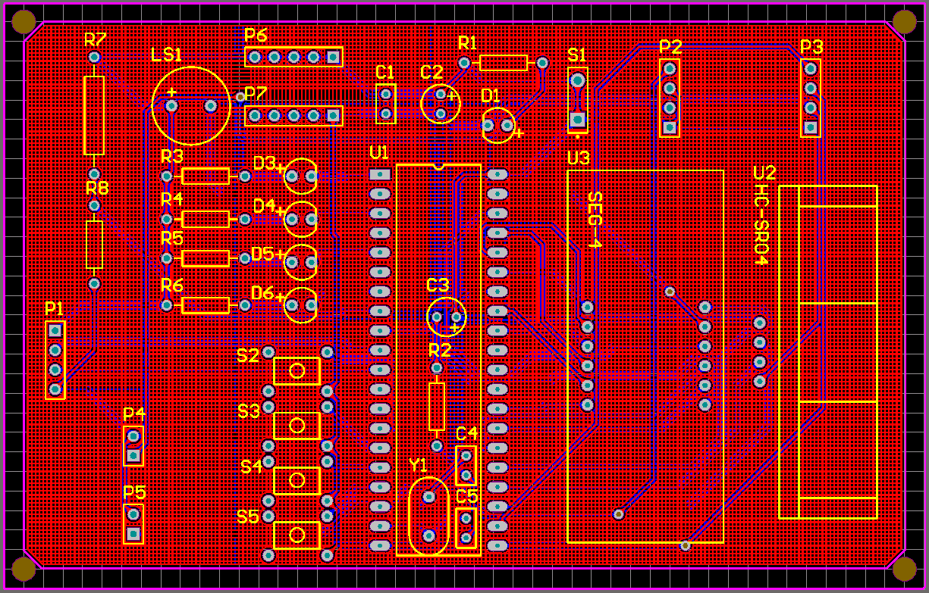This screenshot has height=593, width=929.
Task: Click resistor R6 body
Action: coord(206,305)
